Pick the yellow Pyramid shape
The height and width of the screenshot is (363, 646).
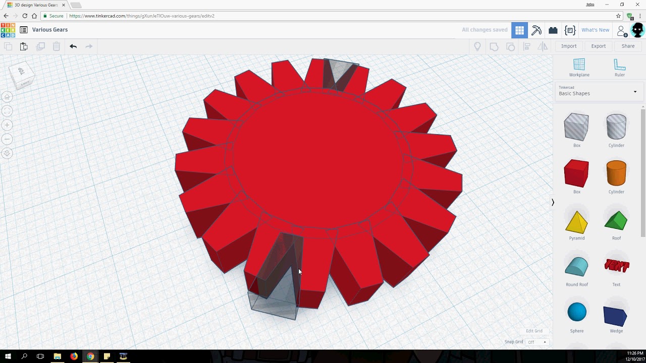[x=577, y=223]
